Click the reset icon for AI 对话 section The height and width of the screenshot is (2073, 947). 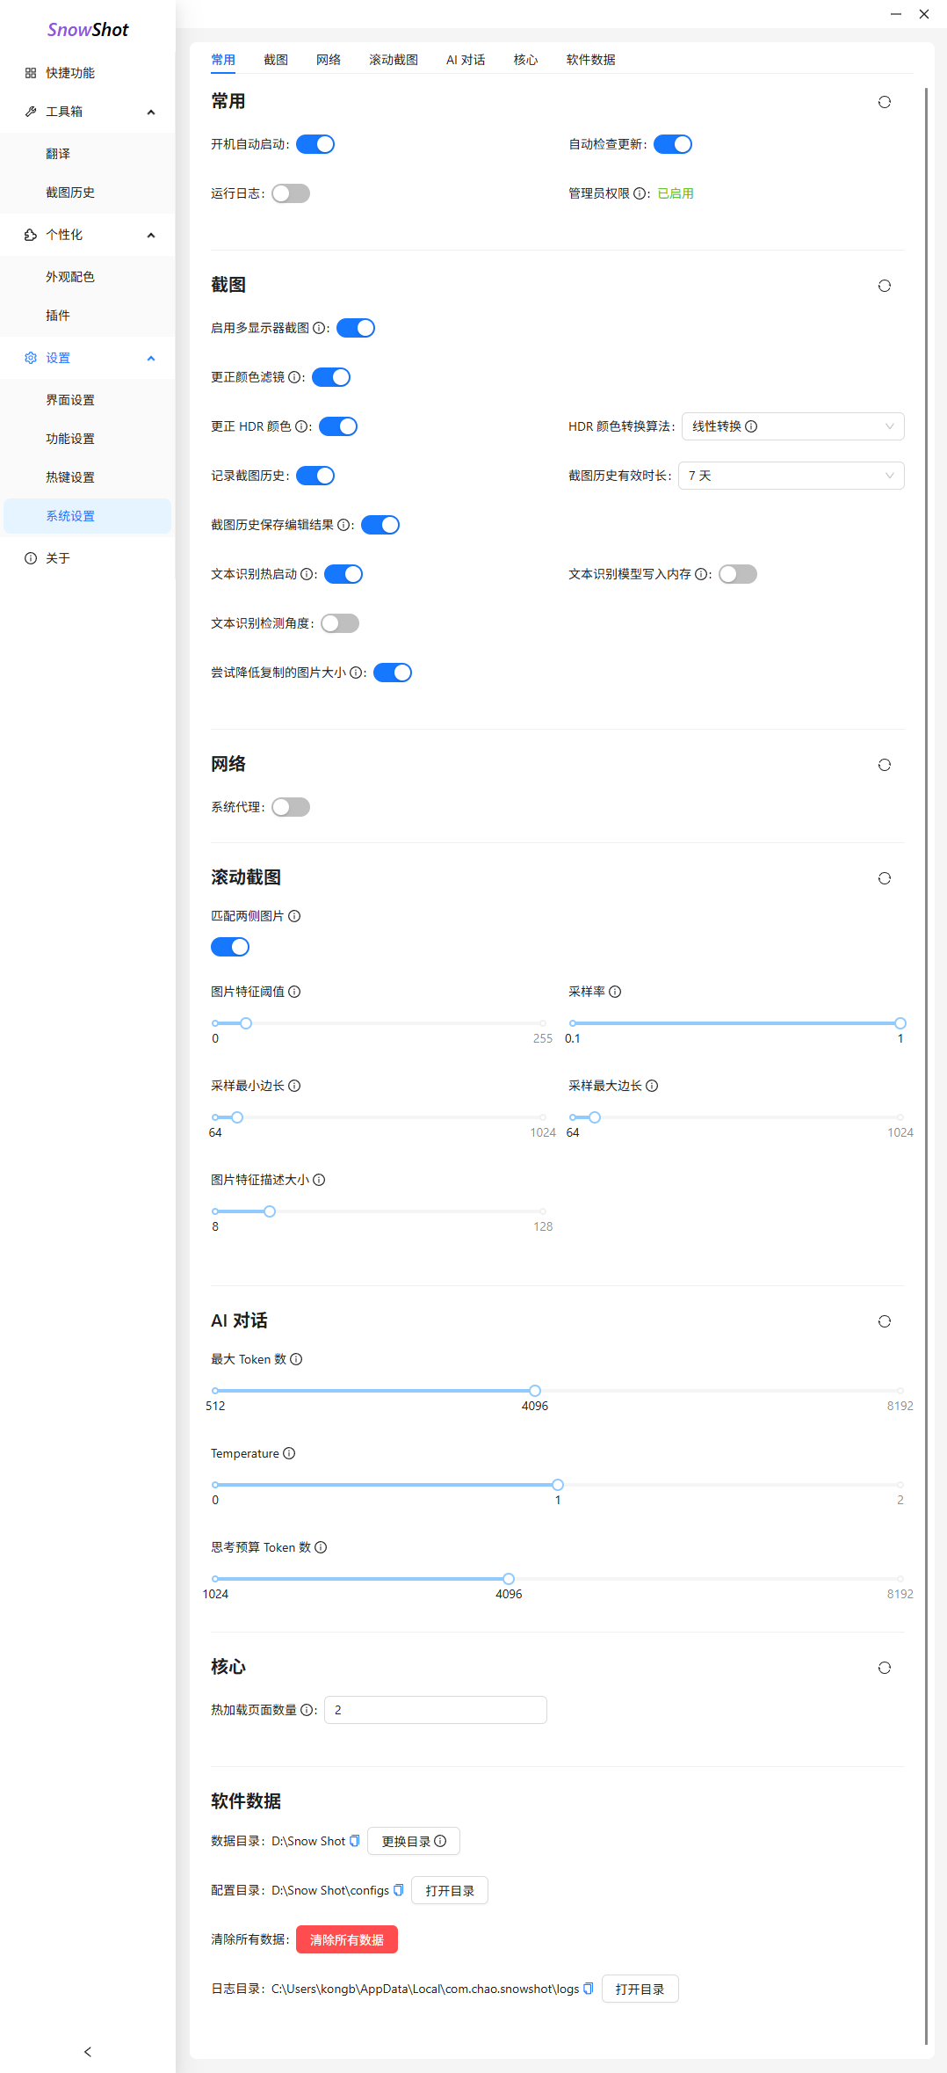[884, 1321]
